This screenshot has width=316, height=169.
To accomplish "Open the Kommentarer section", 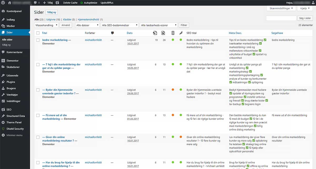I will click(x=15, y=52).
